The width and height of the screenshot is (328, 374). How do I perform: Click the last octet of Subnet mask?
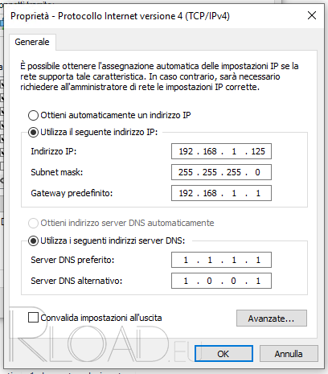(x=257, y=172)
